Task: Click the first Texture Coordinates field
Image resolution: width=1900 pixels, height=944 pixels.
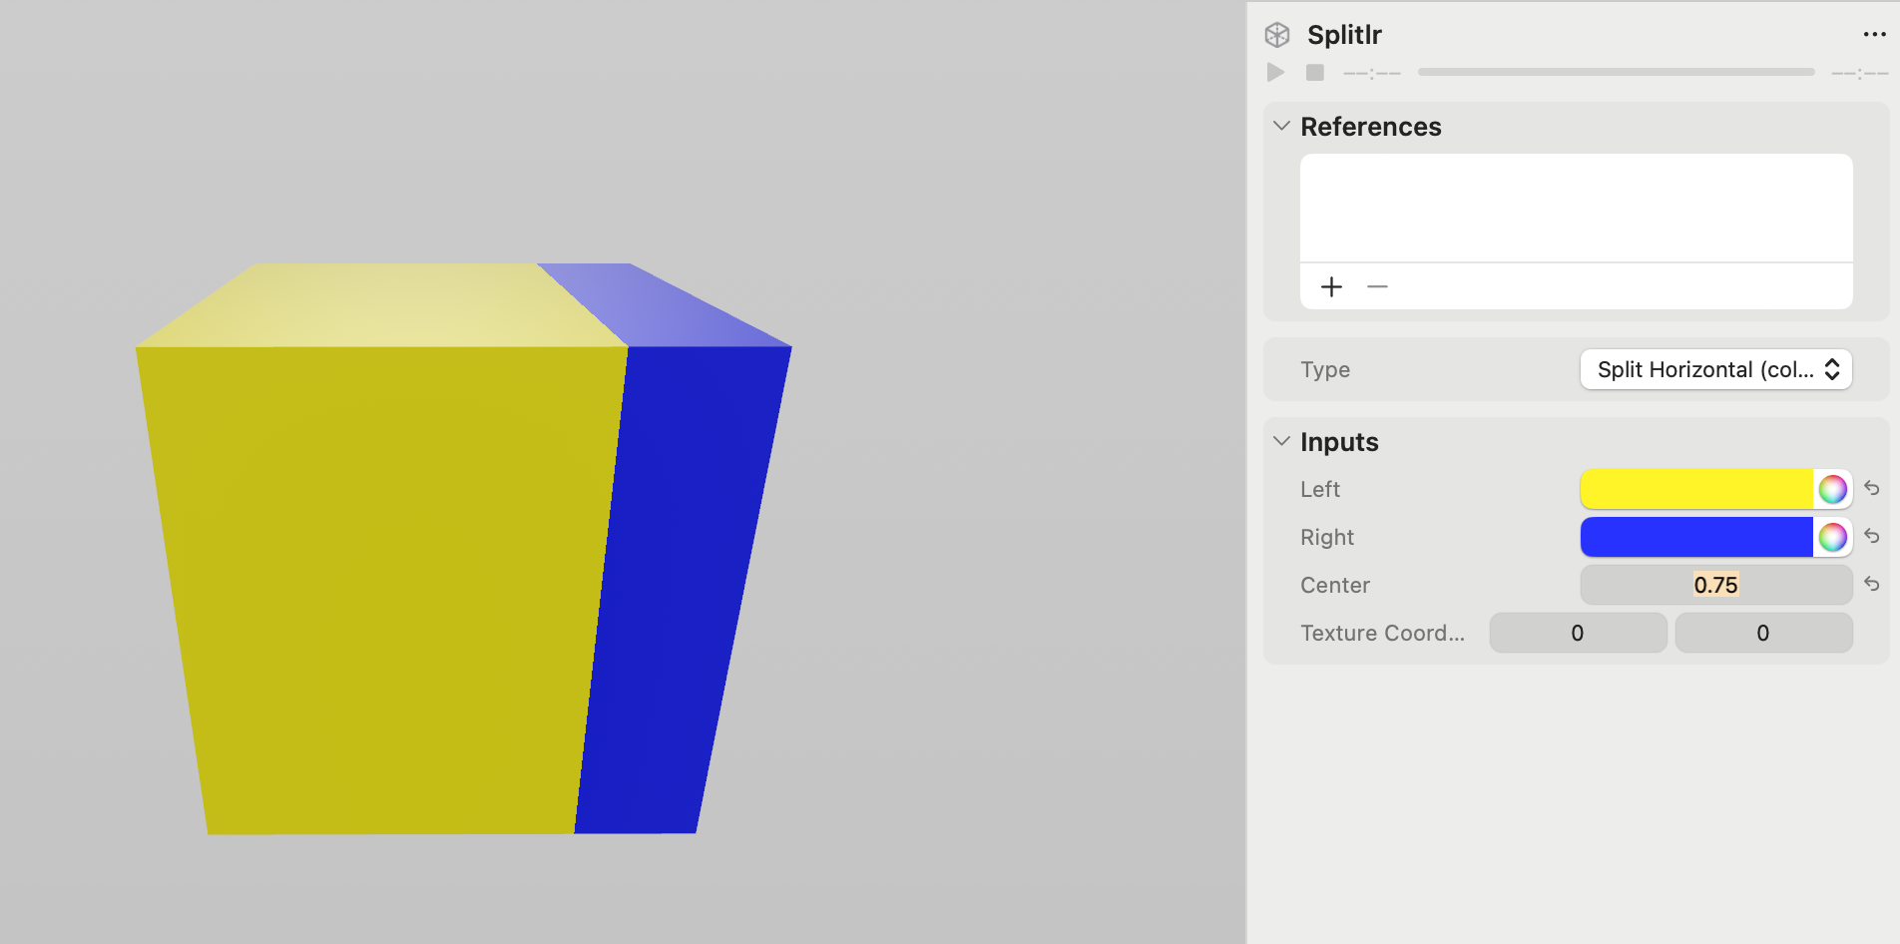Action: (x=1578, y=633)
